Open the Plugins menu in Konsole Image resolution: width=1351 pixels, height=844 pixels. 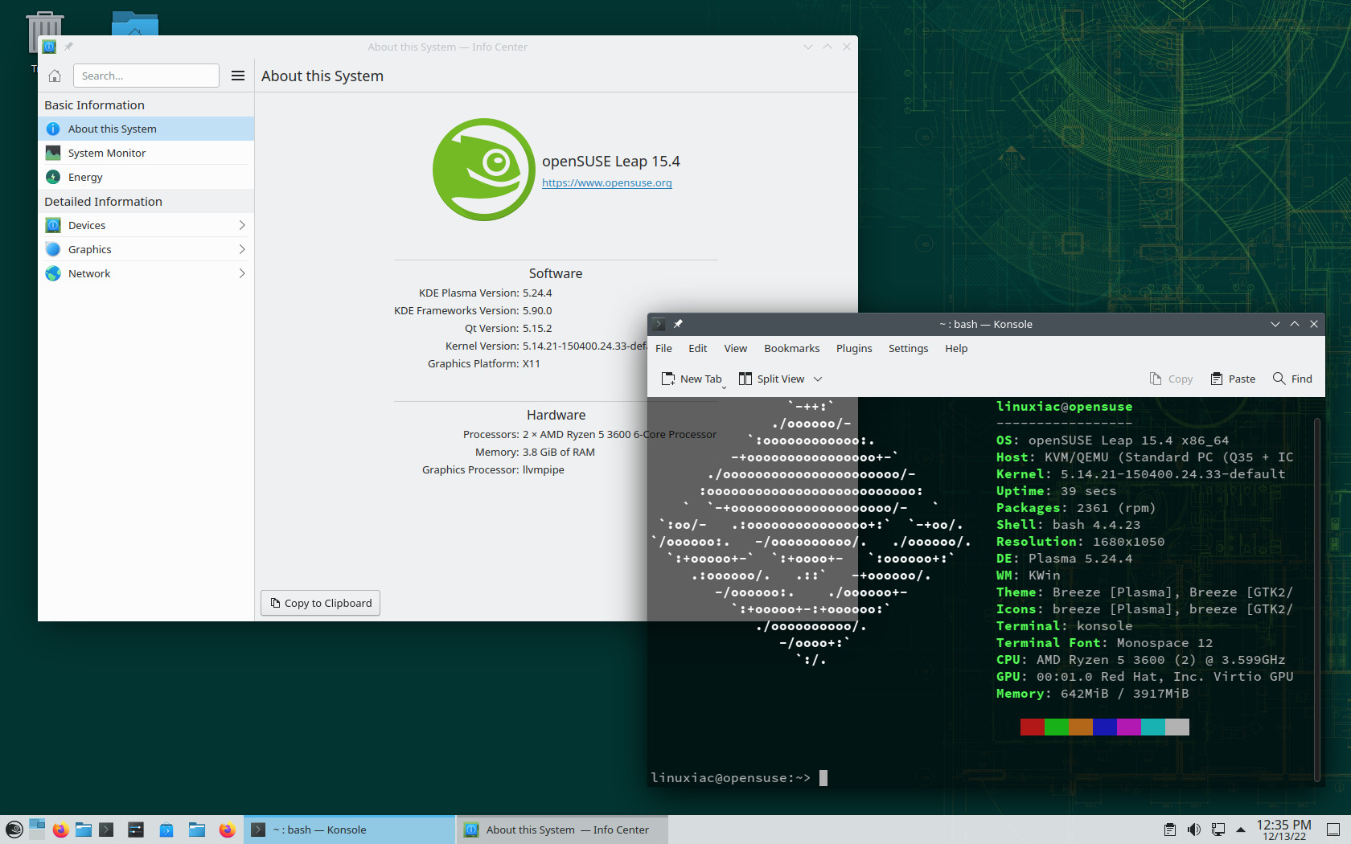[854, 348]
